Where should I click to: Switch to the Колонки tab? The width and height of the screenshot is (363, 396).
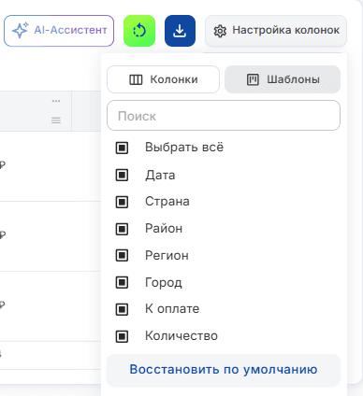pyautogui.click(x=163, y=79)
